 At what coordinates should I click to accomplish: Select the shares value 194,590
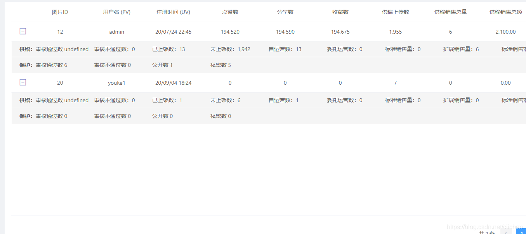(285, 32)
